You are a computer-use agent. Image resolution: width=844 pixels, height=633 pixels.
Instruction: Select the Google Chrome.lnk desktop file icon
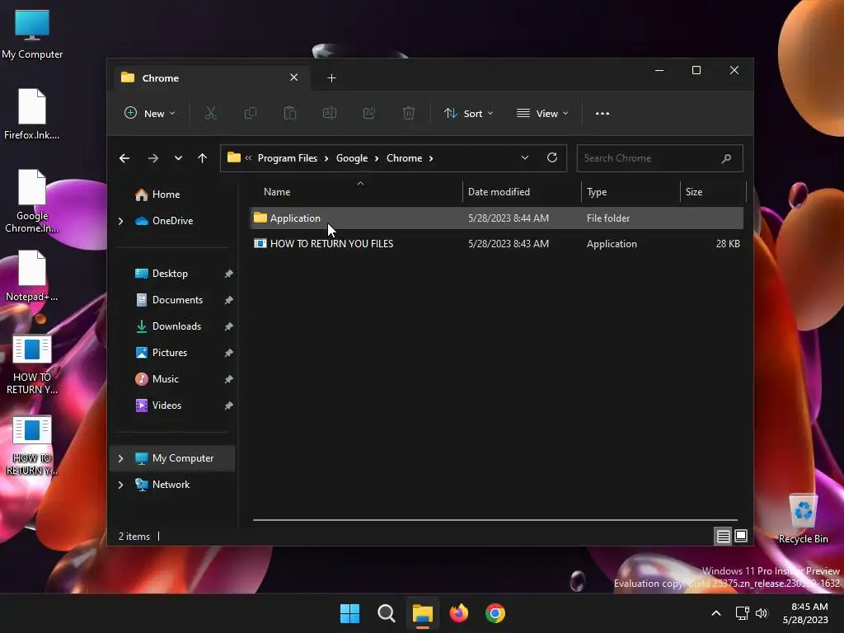32,201
